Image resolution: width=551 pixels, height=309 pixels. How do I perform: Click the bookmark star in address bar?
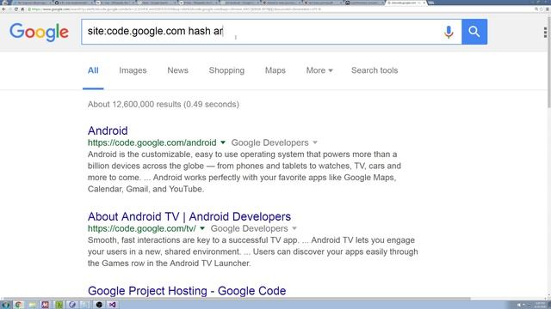pyautogui.click(x=542, y=9)
